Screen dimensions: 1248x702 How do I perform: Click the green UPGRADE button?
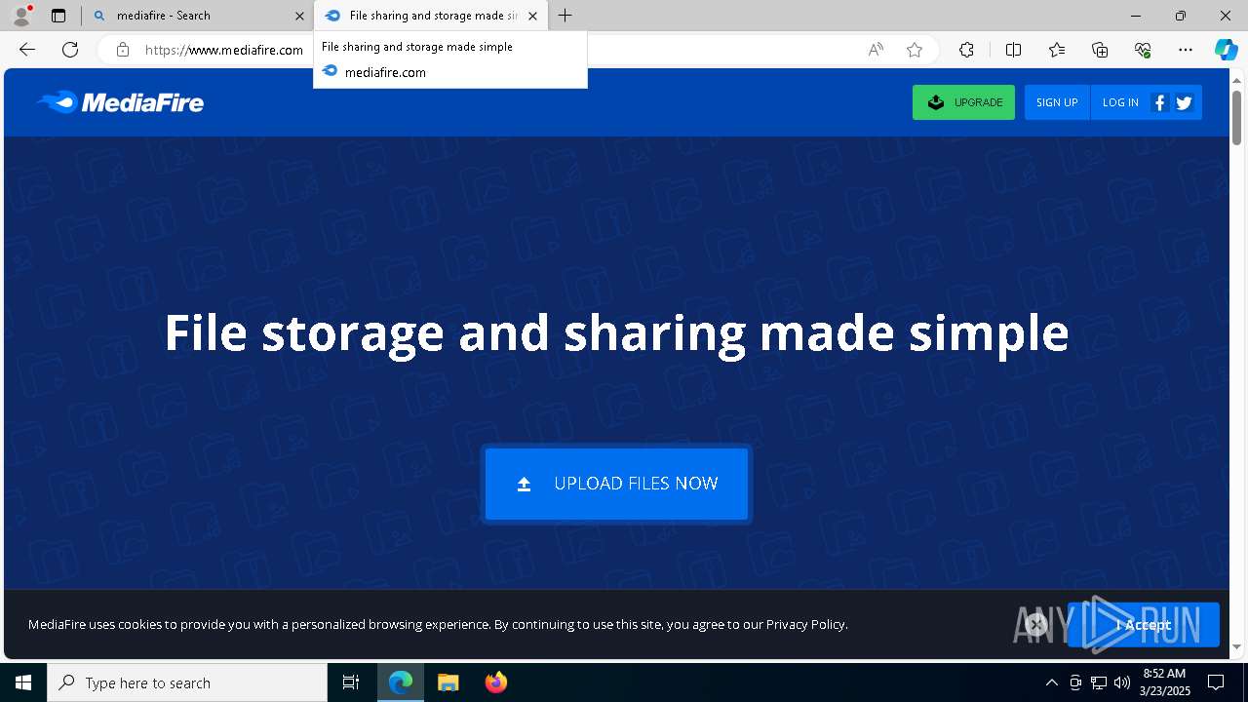pos(963,102)
